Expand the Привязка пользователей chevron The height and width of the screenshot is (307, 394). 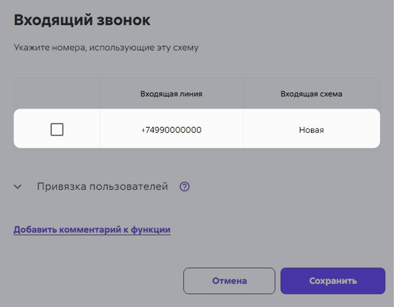[x=18, y=187]
